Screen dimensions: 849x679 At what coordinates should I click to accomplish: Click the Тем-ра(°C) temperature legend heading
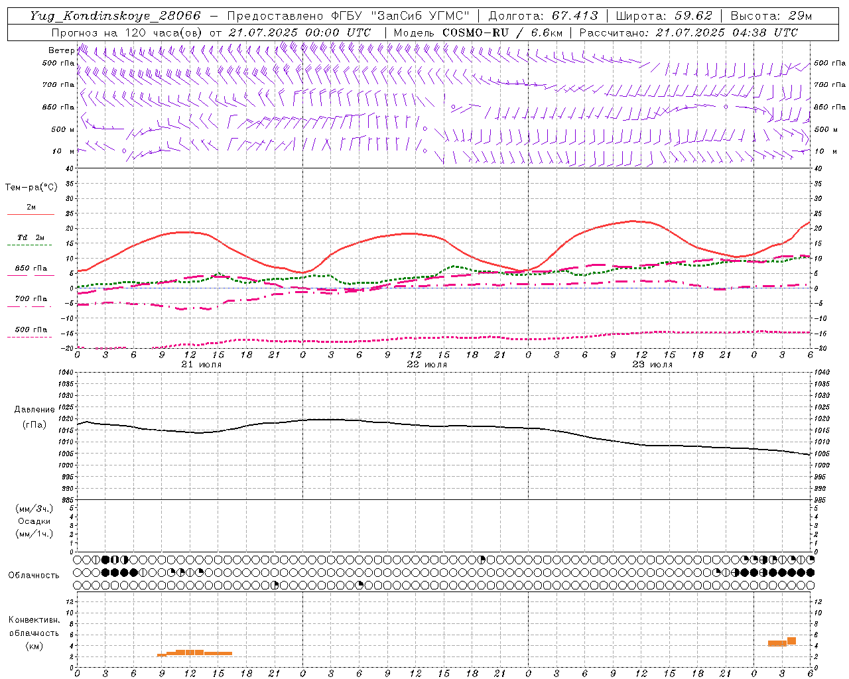pos(31,188)
